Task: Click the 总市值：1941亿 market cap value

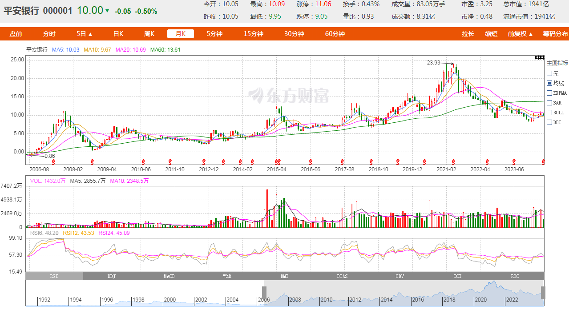Action: pos(530,4)
